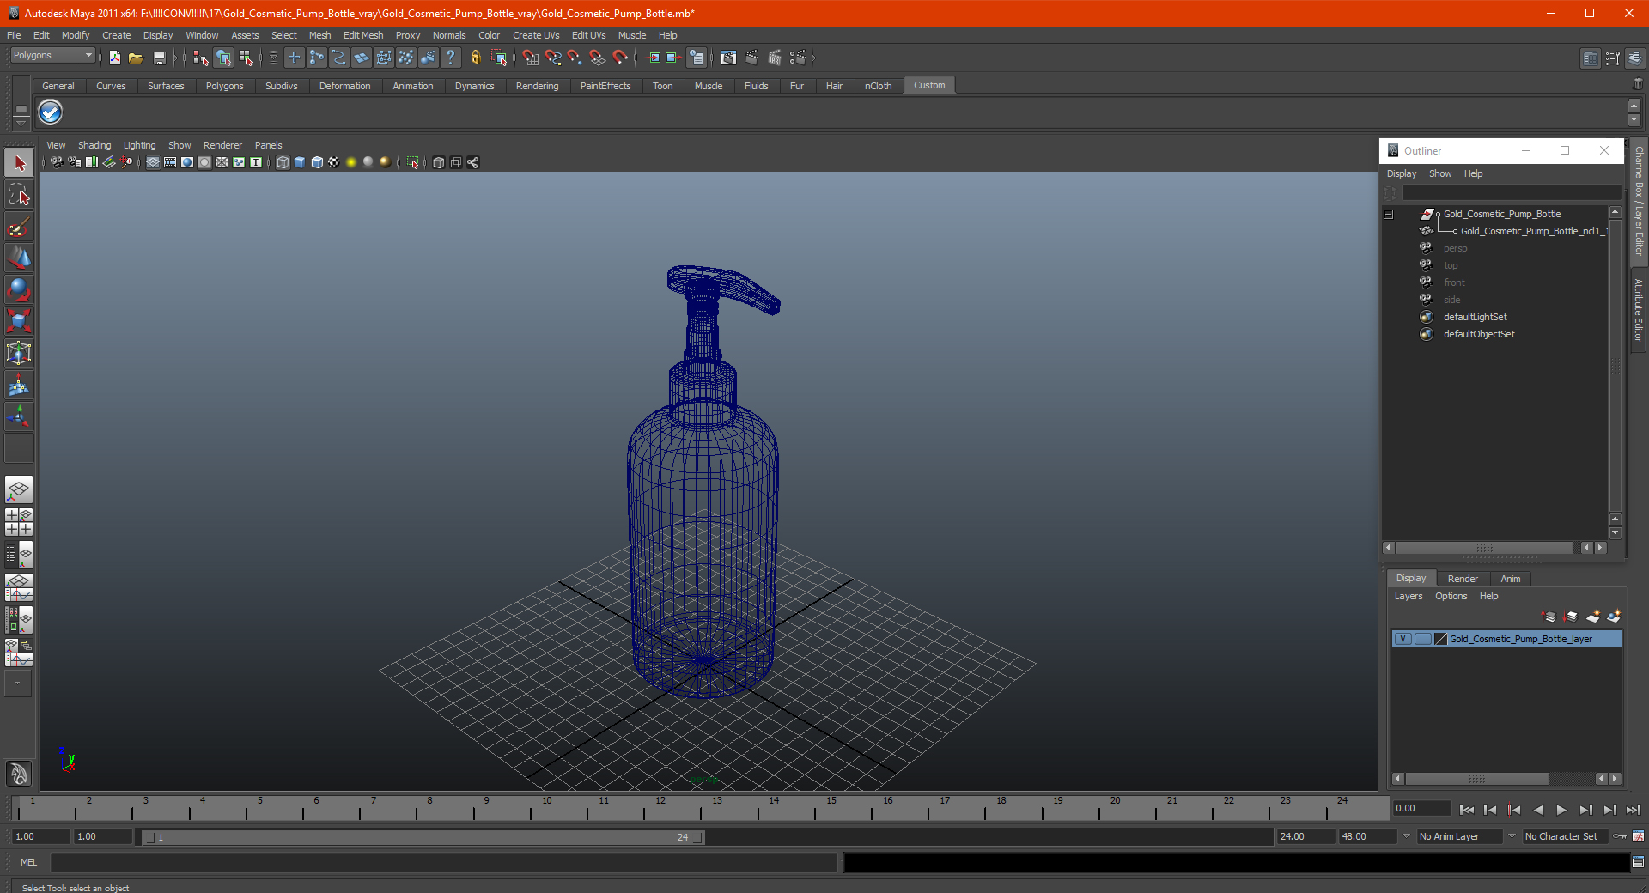Screen dimensions: 1649x893
Task: Activate the Move tool
Action: tap(19, 258)
